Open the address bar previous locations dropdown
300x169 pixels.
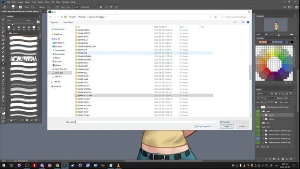coord(210,17)
